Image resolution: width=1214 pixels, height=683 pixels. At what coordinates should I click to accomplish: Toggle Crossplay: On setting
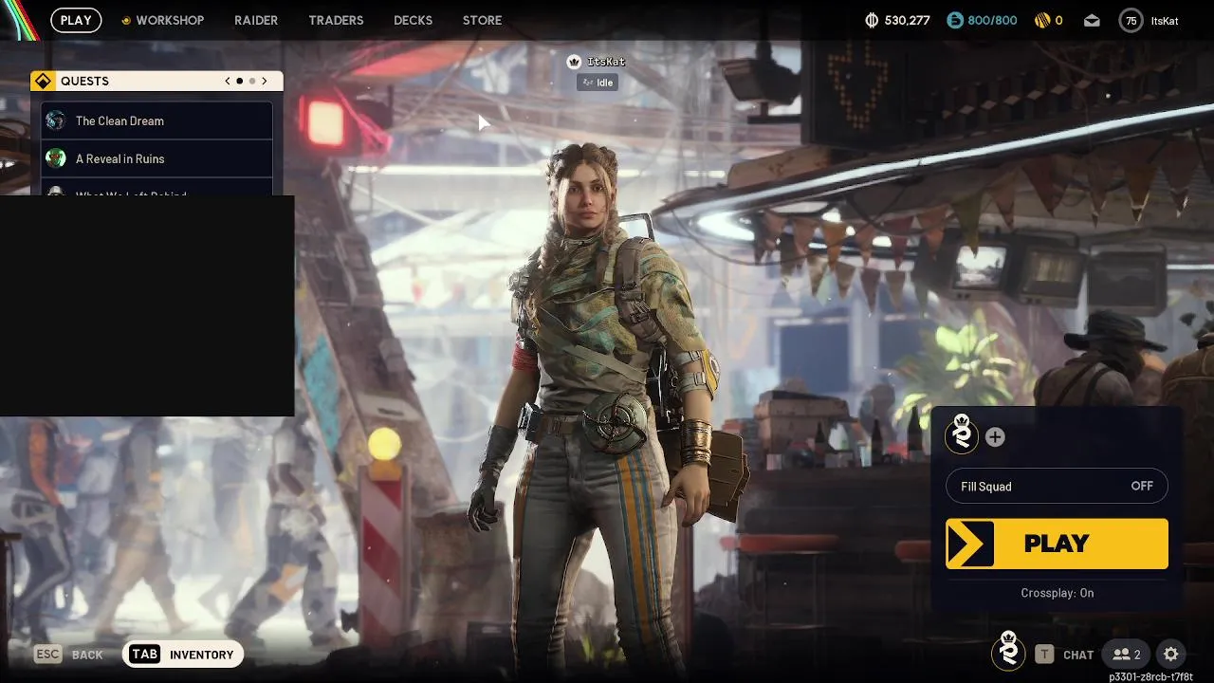(x=1057, y=593)
